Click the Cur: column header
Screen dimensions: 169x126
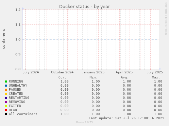click(62, 77)
